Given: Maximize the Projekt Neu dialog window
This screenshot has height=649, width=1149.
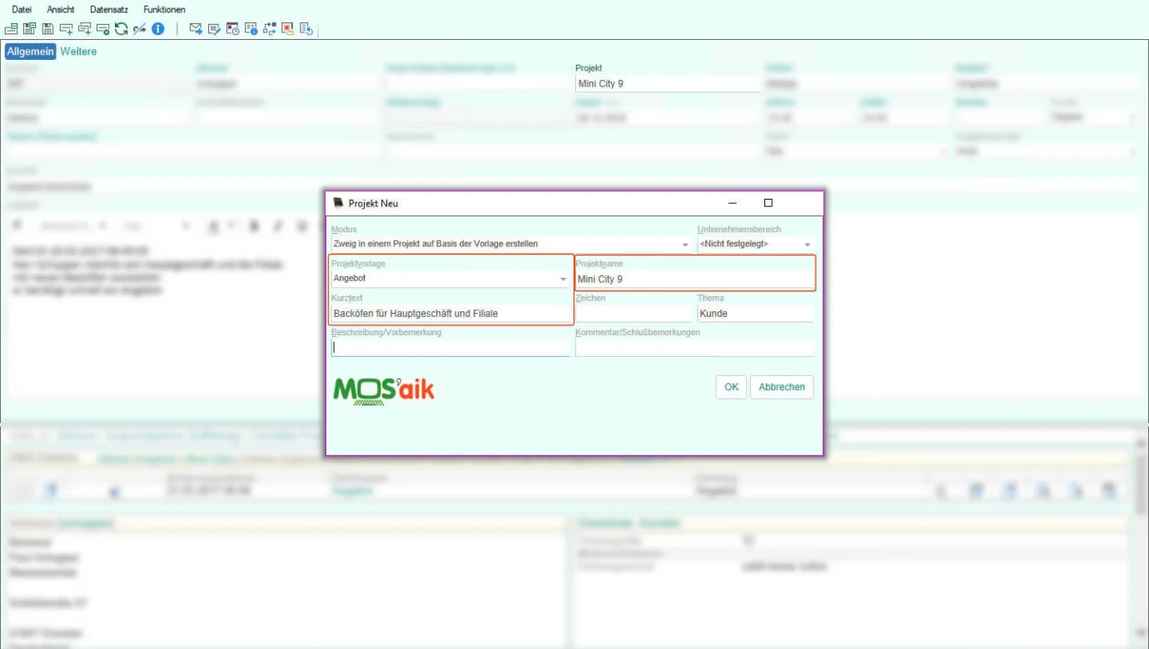Looking at the screenshot, I should pyautogui.click(x=768, y=203).
